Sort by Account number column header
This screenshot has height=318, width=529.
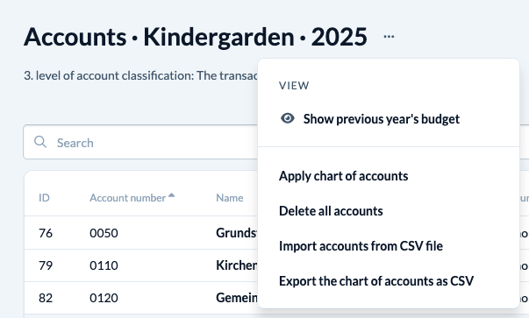127,198
